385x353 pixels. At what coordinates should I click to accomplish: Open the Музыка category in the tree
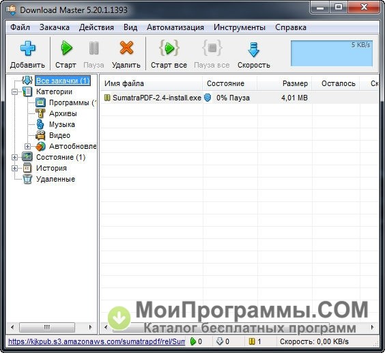62,124
